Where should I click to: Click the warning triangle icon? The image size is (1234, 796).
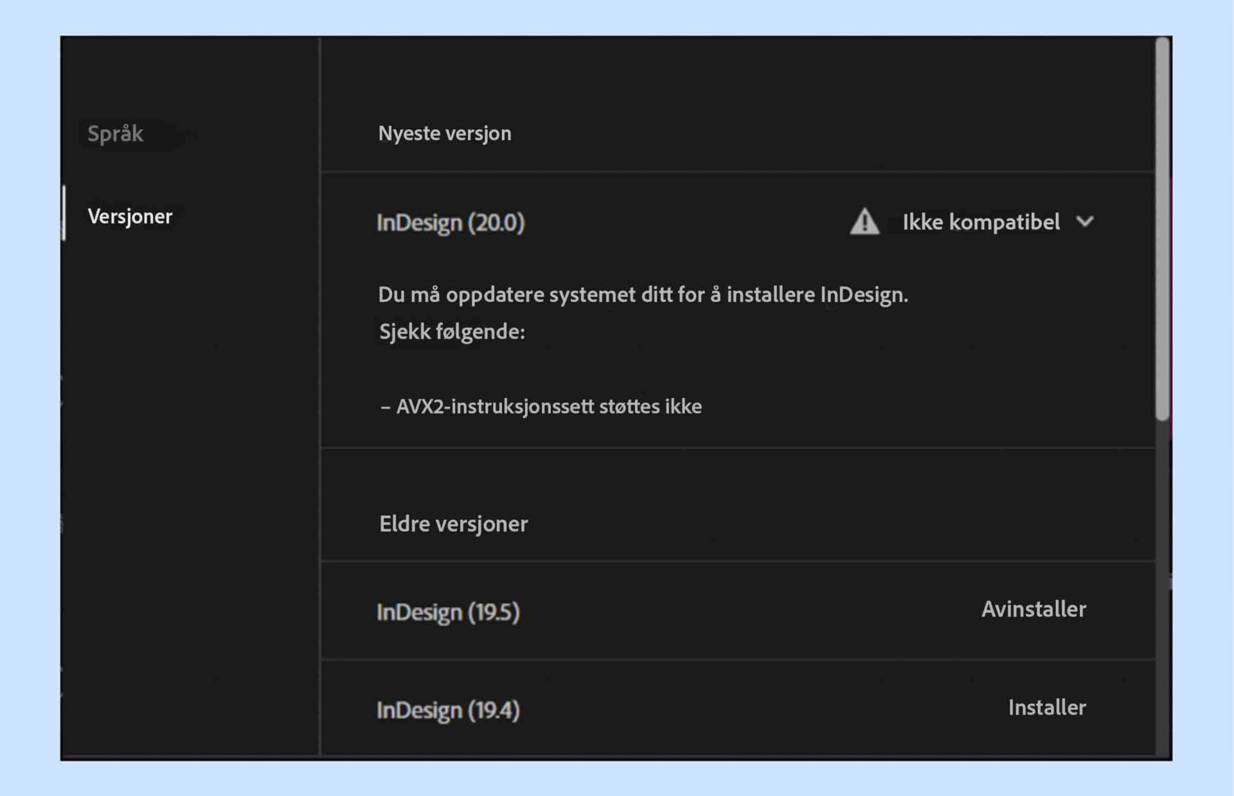click(x=864, y=222)
